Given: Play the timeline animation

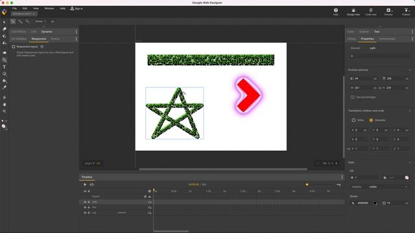Looking at the screenshot, I should pyautogui.click(x=85, y=184).
